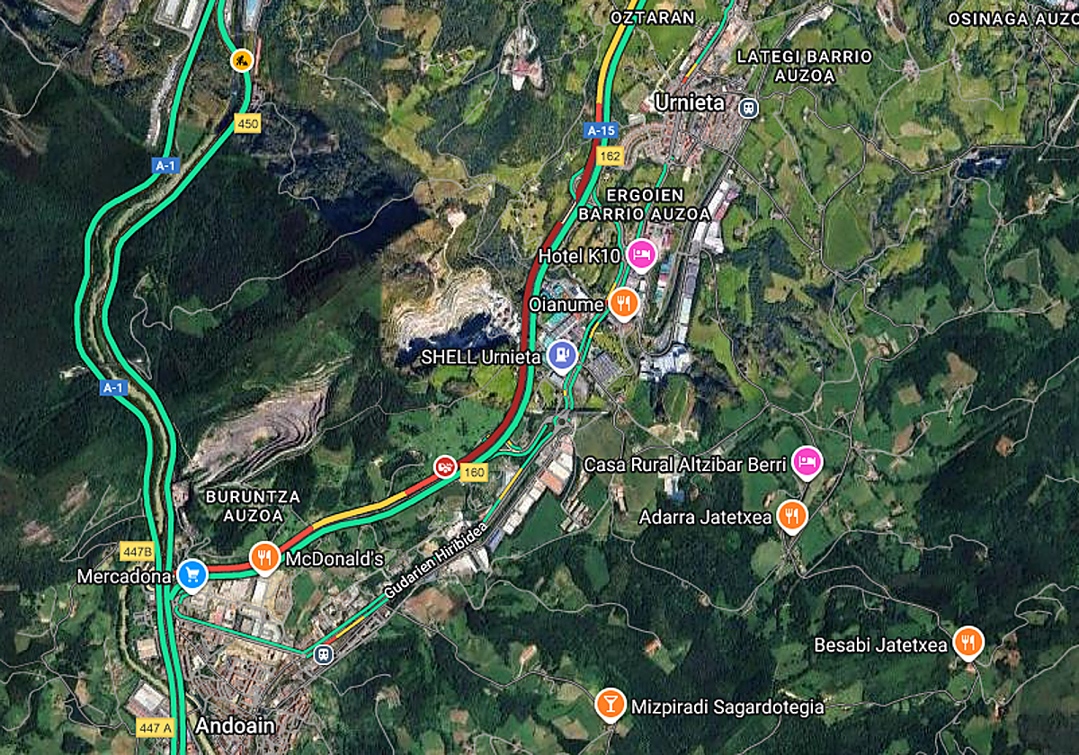Select Casa Rural Altzibar Berri lodging marker
Screen dimensions: 1079x755
[807, 463]
